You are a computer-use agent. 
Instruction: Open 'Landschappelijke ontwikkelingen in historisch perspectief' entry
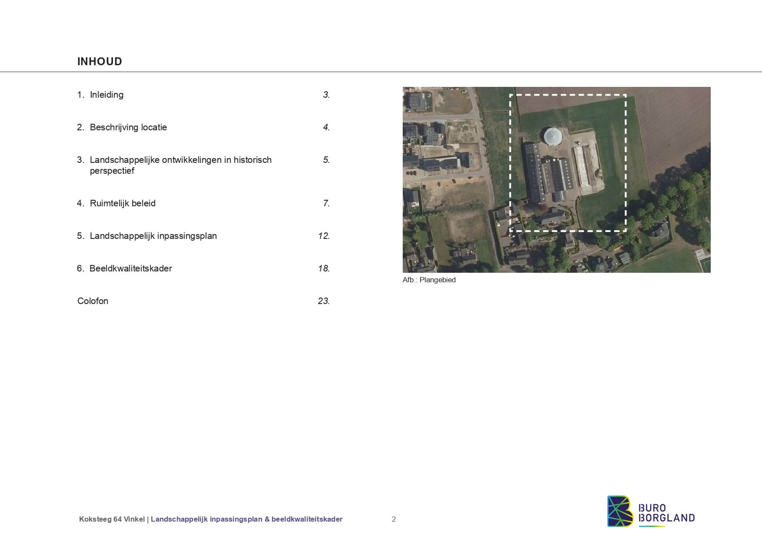click(175, 165)
